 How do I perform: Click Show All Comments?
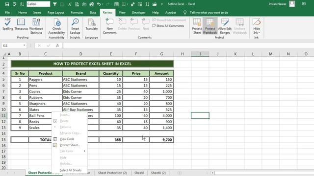pyautogui.click(x=168, y=26)
